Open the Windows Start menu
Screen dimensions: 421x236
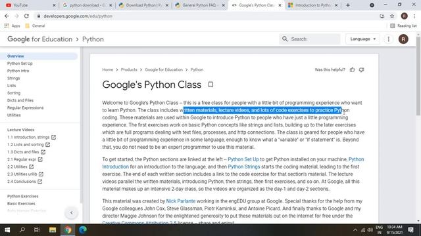[7, 230]
